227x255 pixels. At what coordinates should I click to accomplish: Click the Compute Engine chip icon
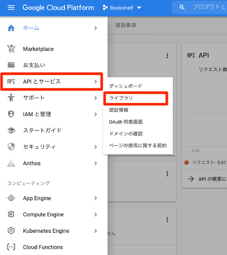(11, 214)
